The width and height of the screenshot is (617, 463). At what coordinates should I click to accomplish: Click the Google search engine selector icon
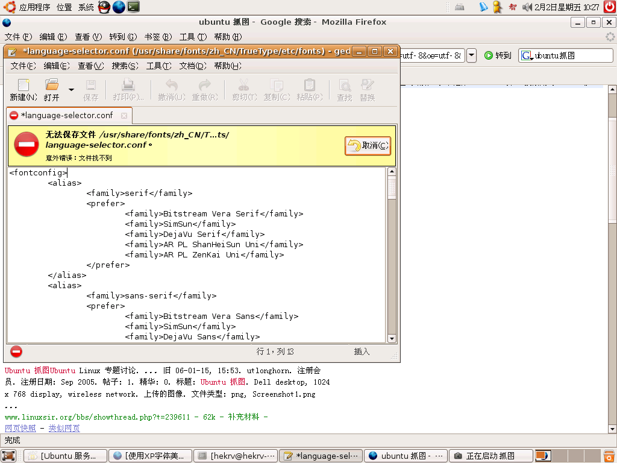(527, 56)
